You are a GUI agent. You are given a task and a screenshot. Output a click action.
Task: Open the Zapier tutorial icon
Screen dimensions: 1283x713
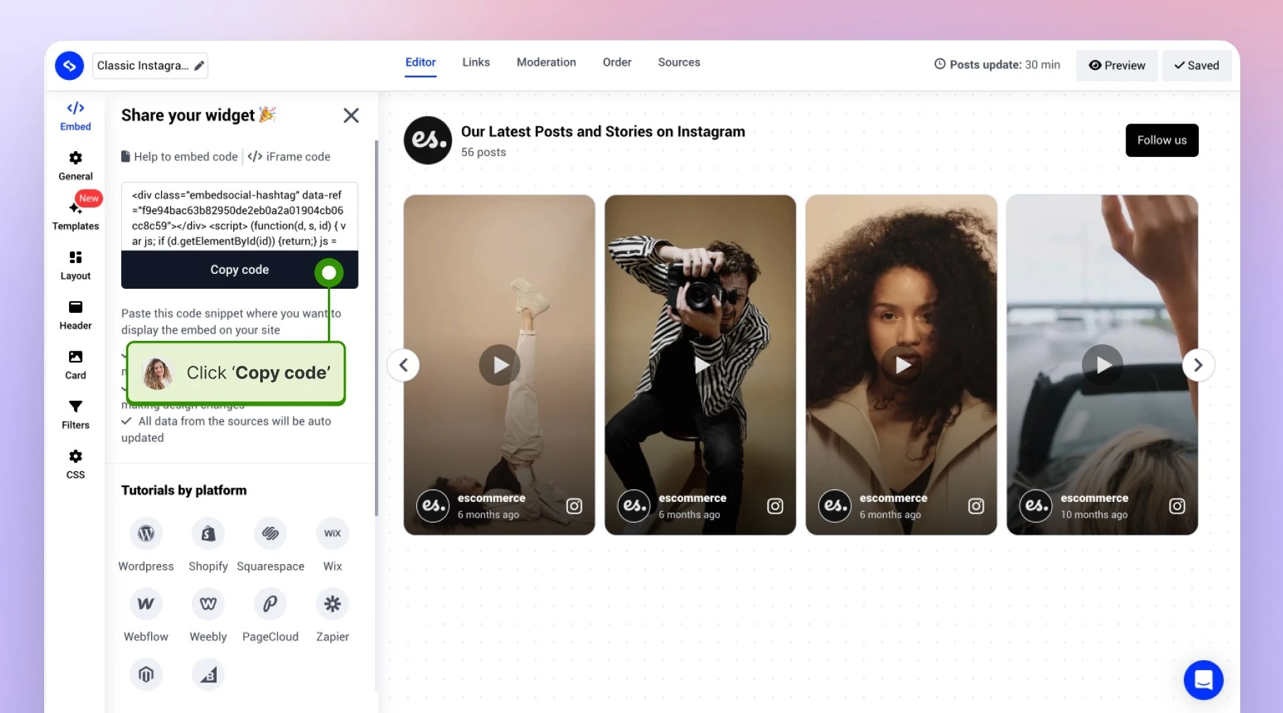tap(332, 604)
